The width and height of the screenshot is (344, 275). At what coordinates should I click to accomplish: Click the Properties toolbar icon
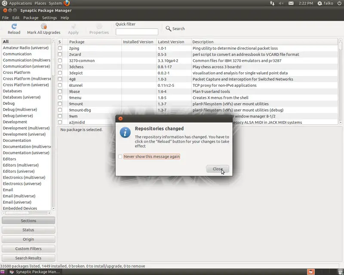point(99,26)
